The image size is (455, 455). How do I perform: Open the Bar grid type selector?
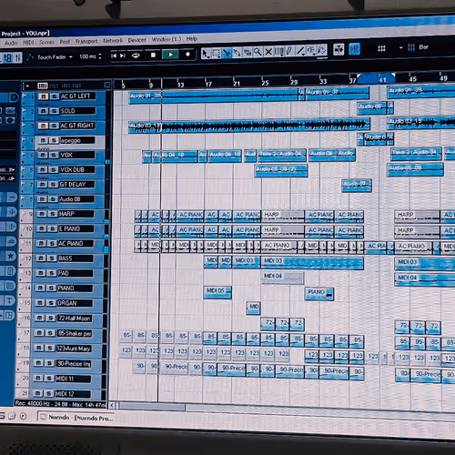click(419, 47)
